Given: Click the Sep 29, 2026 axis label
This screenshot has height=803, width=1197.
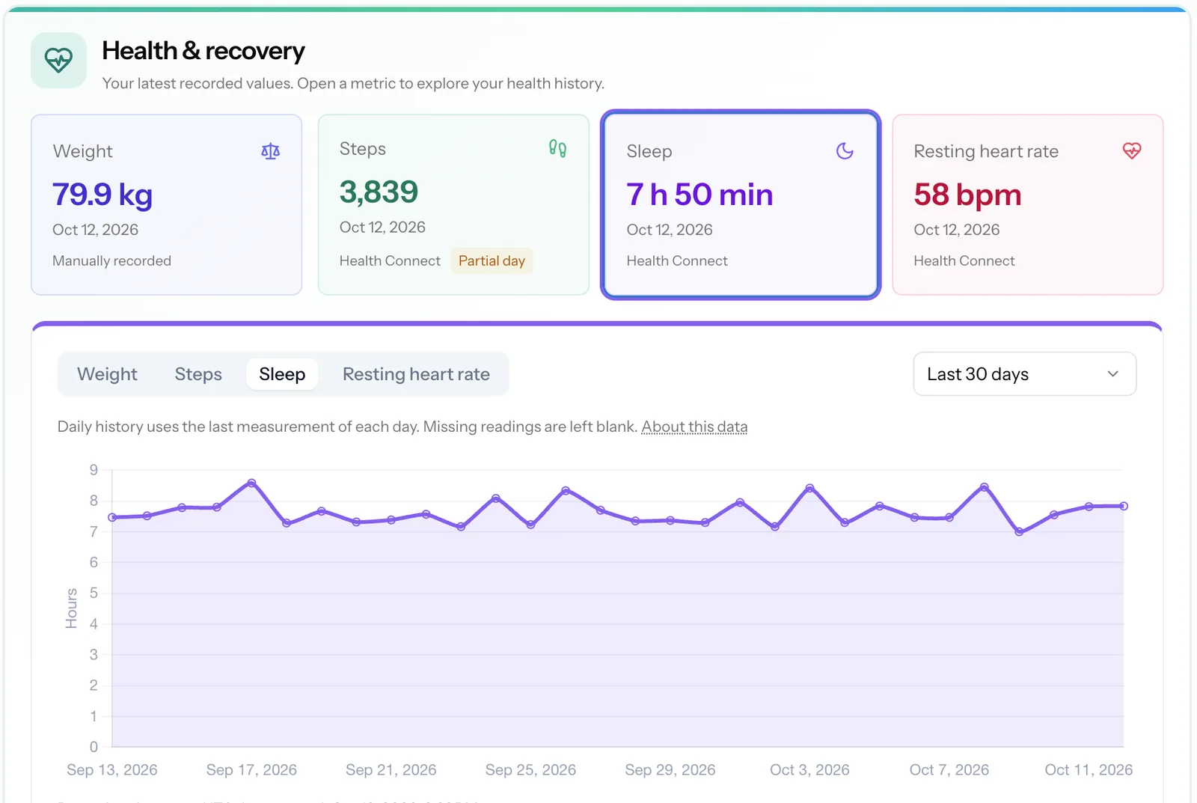Looking at the screenshot, I should coord(670,770).
